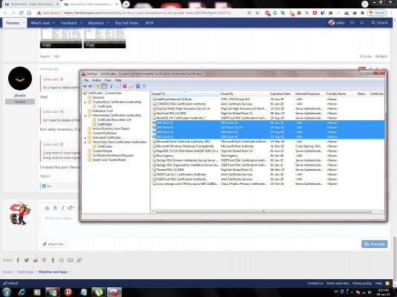Click the Post reply button
Viewport: 397px width, 297px height.
(x=375, y=244)
